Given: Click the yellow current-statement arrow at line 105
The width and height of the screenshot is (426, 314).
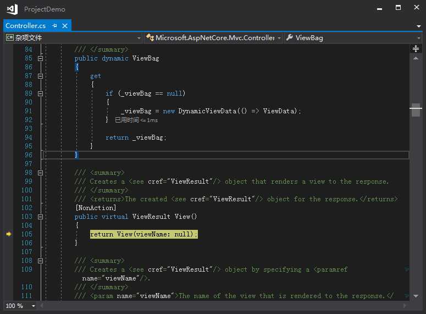Looking at the screenshot, I should [9, 234].
